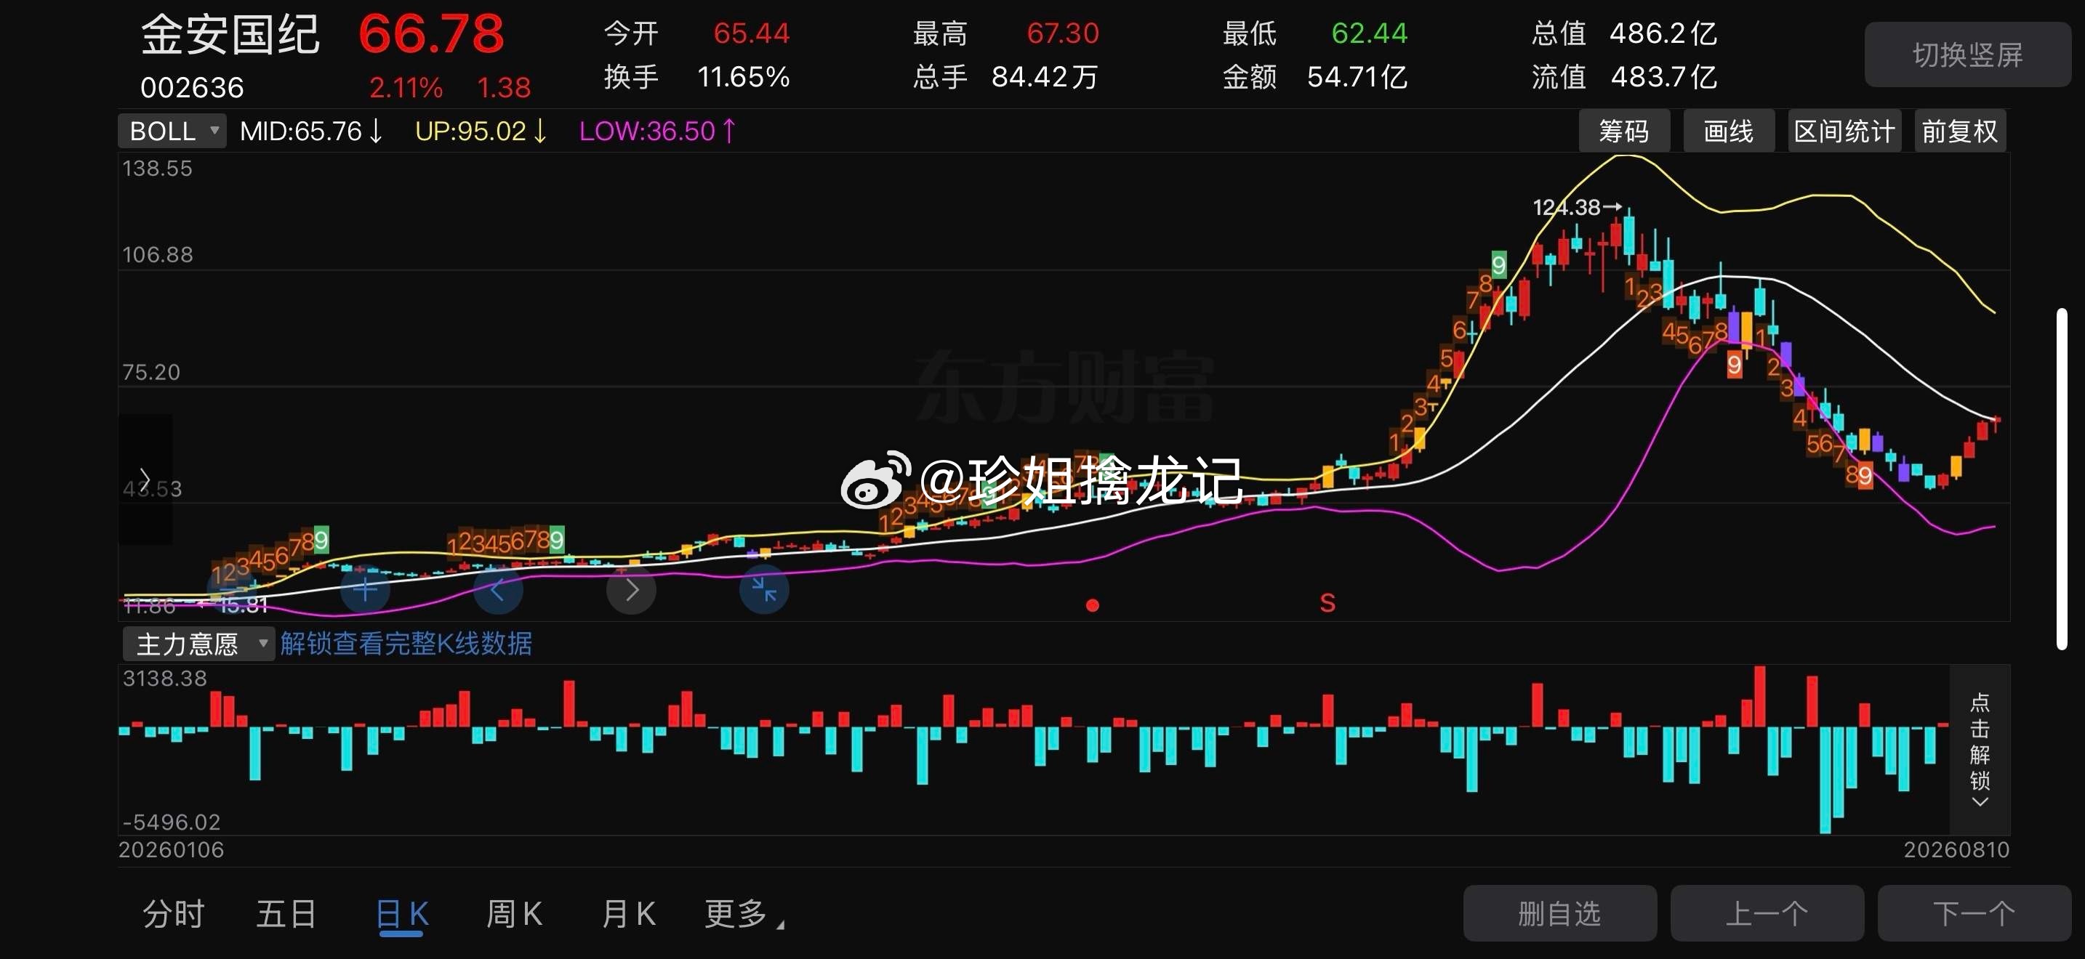The height and width of the screenshot is (959, 2085).
Task: Tap the red dot event marker
Action: click(1092, 605)
